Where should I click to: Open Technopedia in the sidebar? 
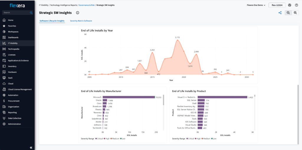tap(14, 49)
